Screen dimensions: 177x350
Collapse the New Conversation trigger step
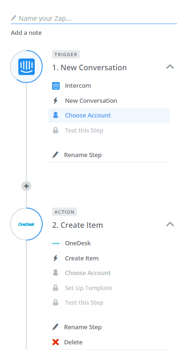[x=170, y=67]
